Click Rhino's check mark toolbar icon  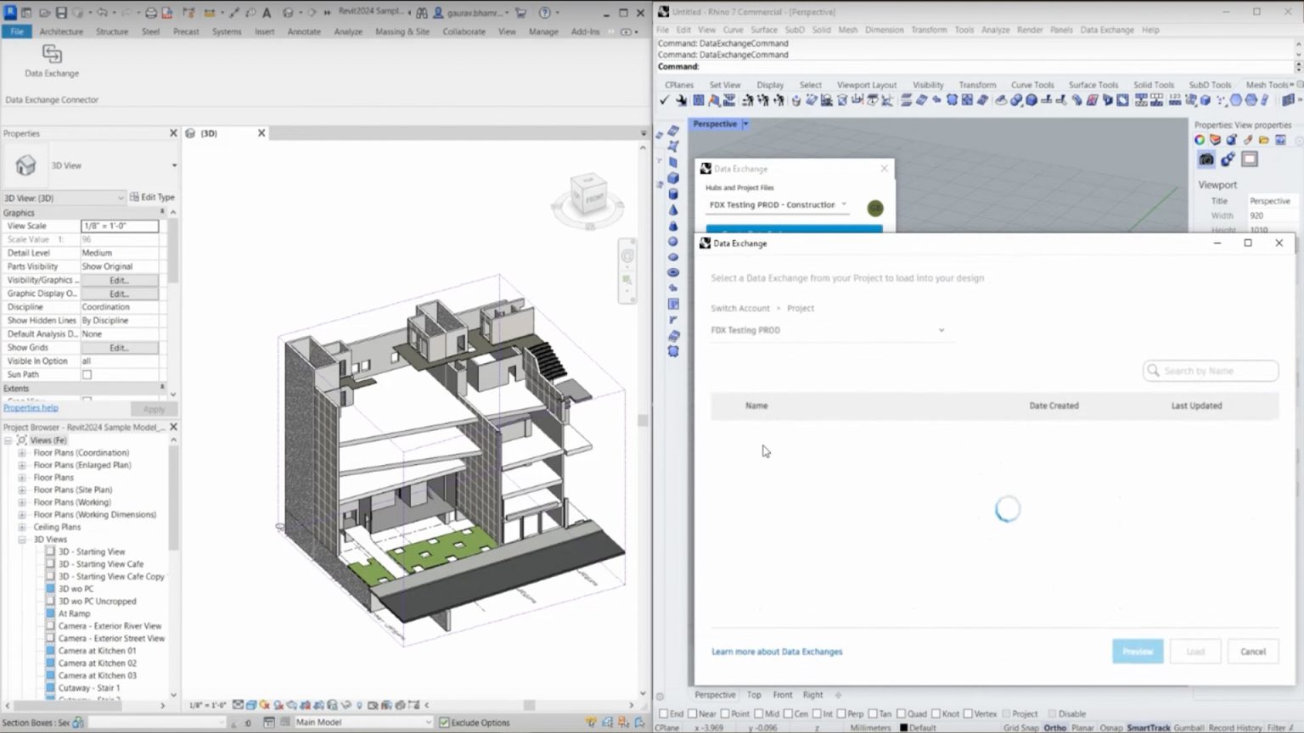pyautogui.click(x=663, y=100)
